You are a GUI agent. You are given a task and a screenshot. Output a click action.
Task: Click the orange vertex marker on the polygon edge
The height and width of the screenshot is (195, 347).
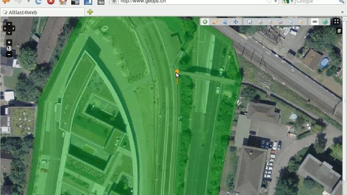point(177,71)
